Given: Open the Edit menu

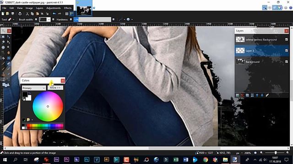Looking at the screenshot, I should (11, 8).
